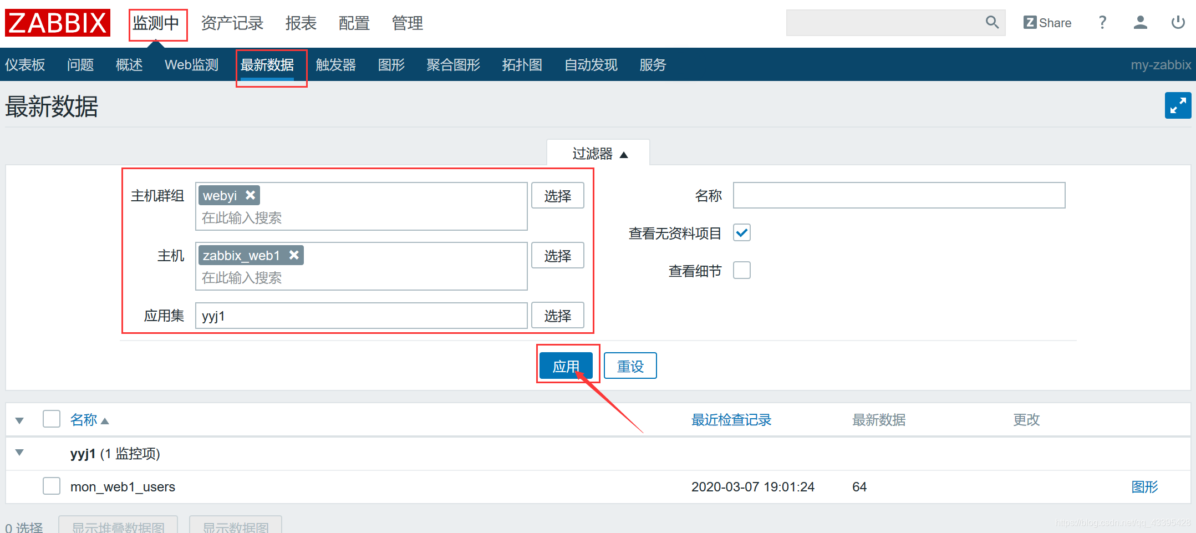Go to the 聚合图形 submenu
The image size is (1196, 533).
pyautogui.click(x=454, y=65)
